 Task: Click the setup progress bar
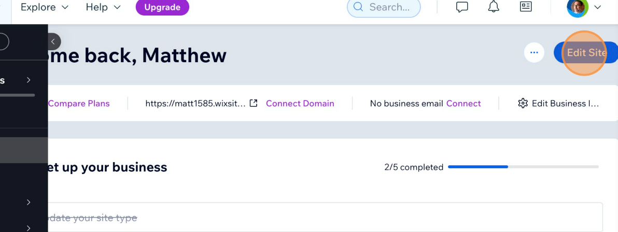pyautogui.click(x=523, y=167)
